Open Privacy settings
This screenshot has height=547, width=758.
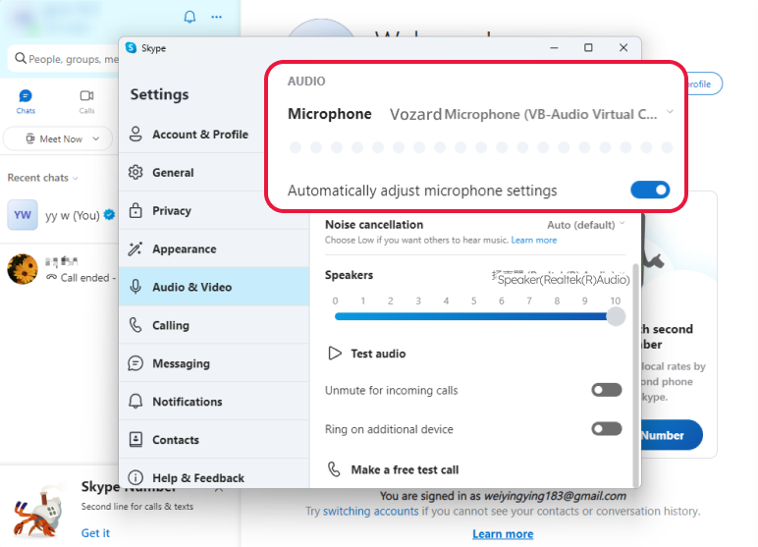[x=214, y=210]
